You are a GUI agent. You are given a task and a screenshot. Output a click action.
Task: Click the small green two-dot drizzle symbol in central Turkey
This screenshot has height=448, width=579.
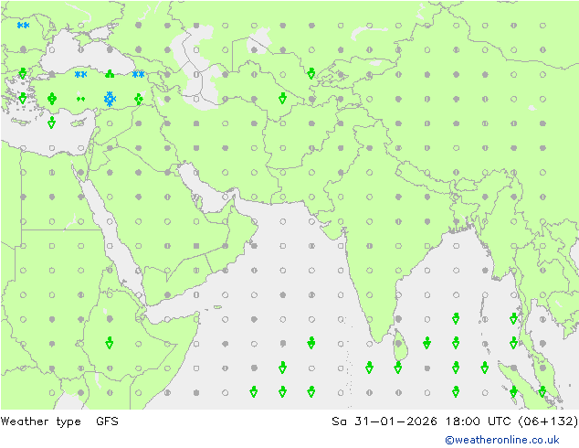[x=81, y=99]
